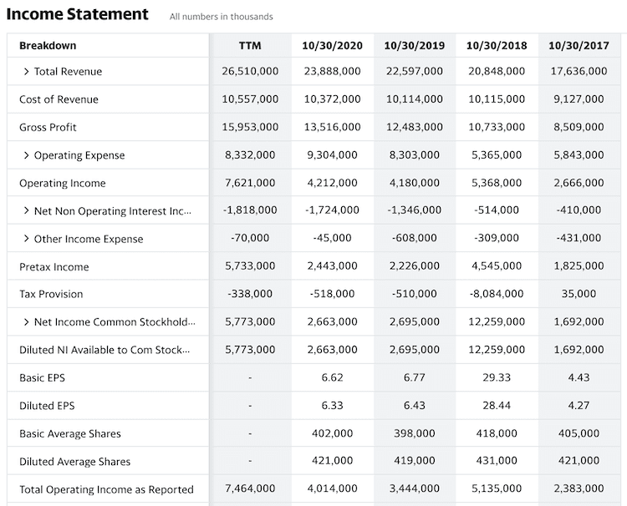The width and height of the screenshot is (627, 506).
Task: Select the 10/30/2019 column header
Action: (x=415, y=46)
